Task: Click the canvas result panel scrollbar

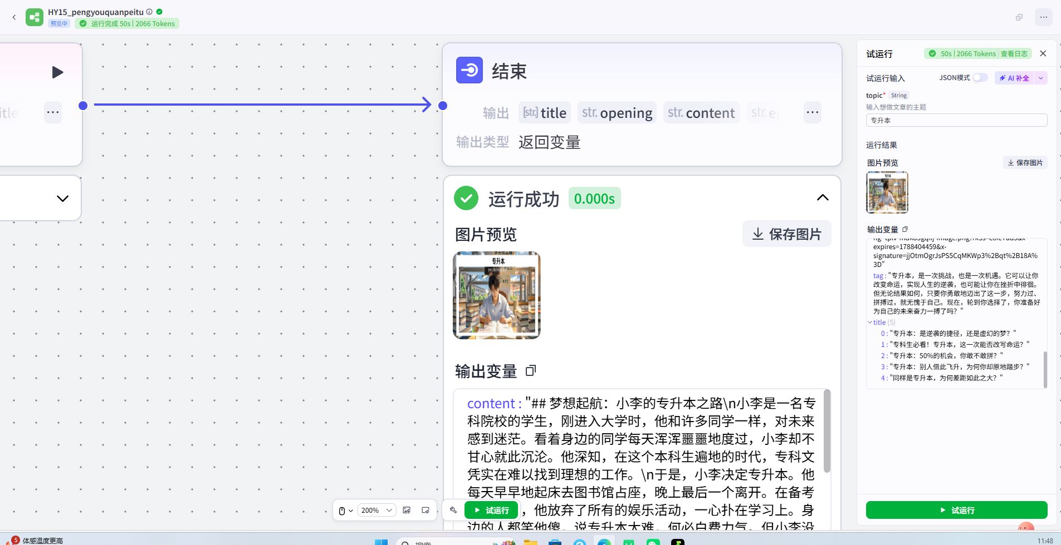Action: pyautogui.click(x=827, y=432)
